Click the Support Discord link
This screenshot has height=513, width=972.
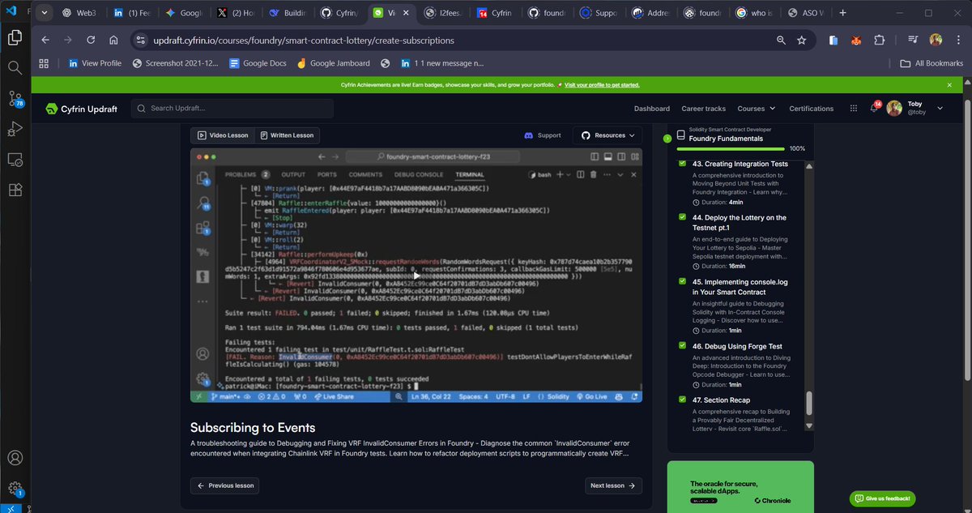click(x=543, y=135)
